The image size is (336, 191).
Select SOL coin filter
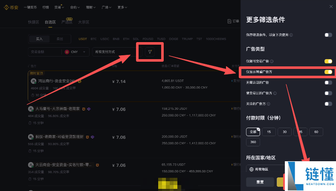136,39
